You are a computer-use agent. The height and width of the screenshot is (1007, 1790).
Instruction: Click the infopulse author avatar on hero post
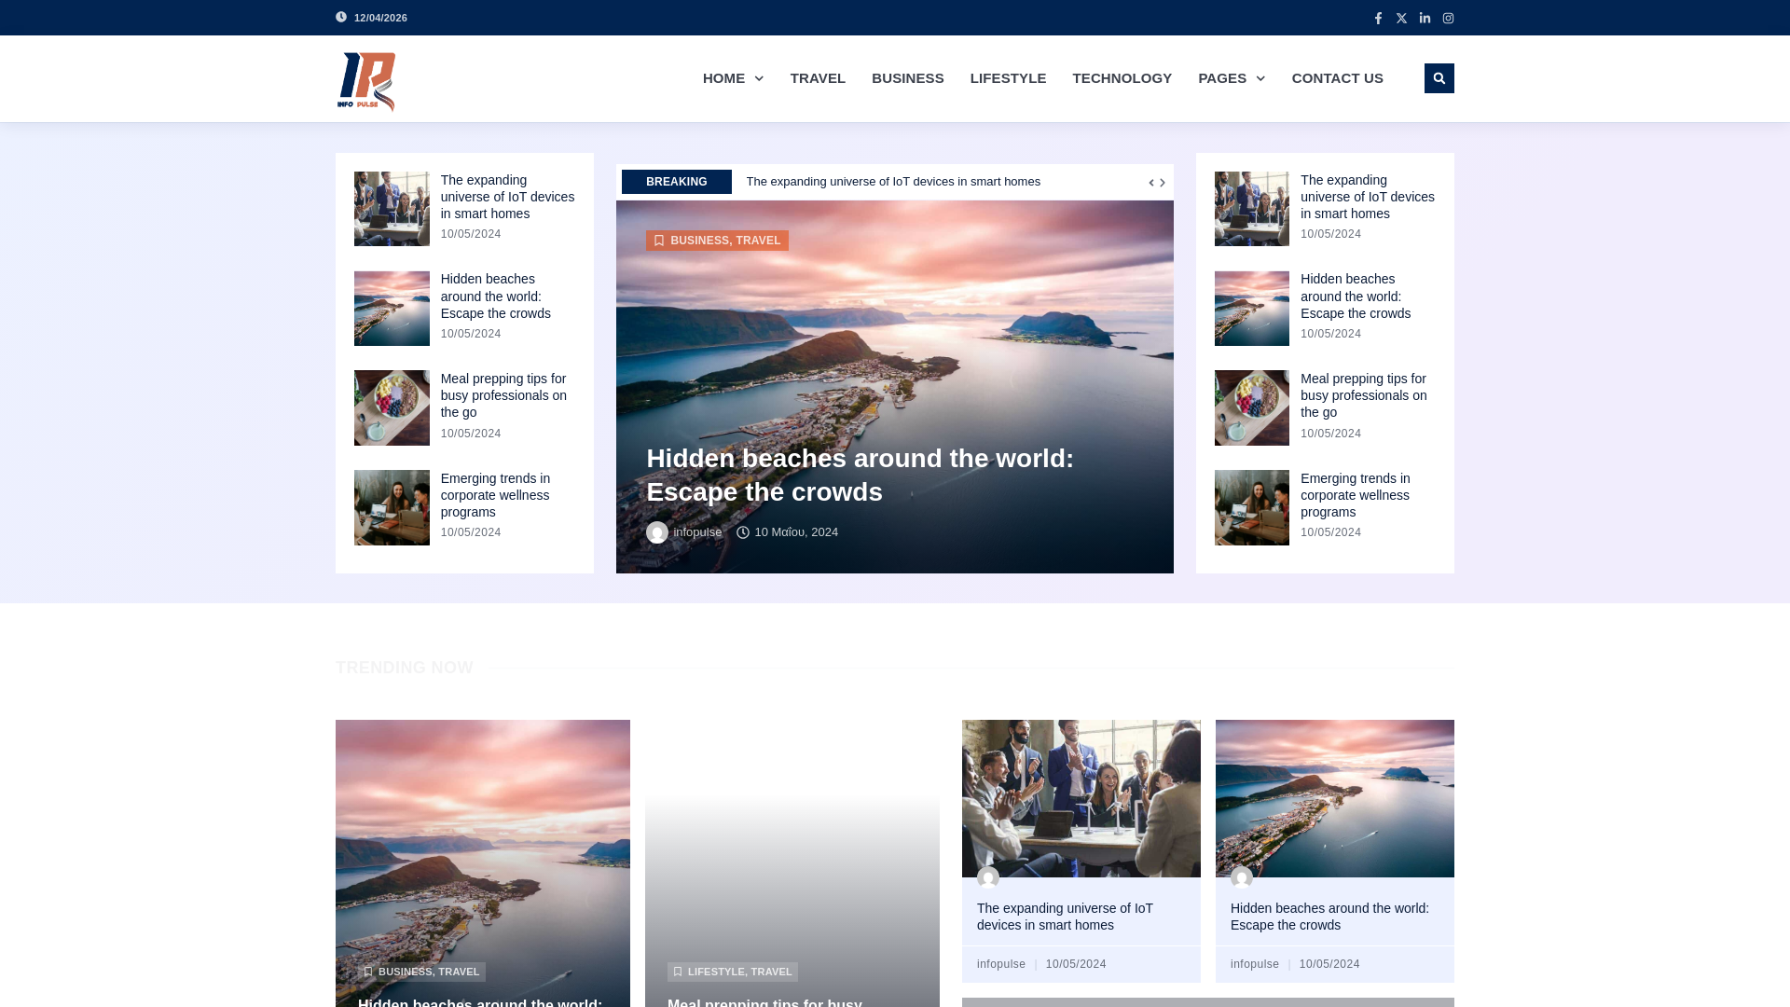click(657, 532)
